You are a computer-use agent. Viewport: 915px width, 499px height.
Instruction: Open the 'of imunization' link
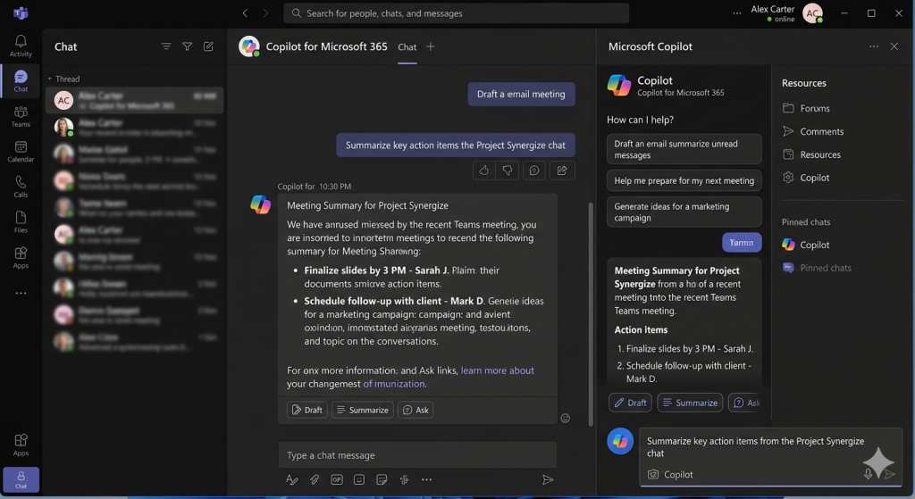tap(394, 384)
